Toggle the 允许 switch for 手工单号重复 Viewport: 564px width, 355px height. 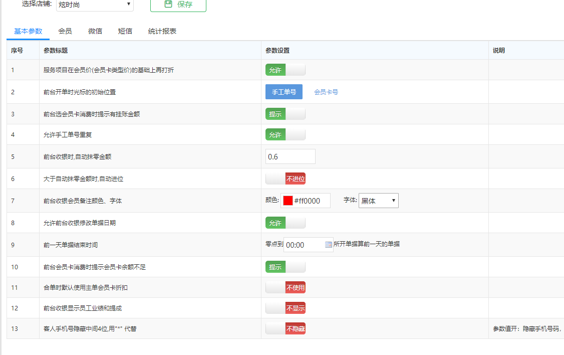(285, 135)
